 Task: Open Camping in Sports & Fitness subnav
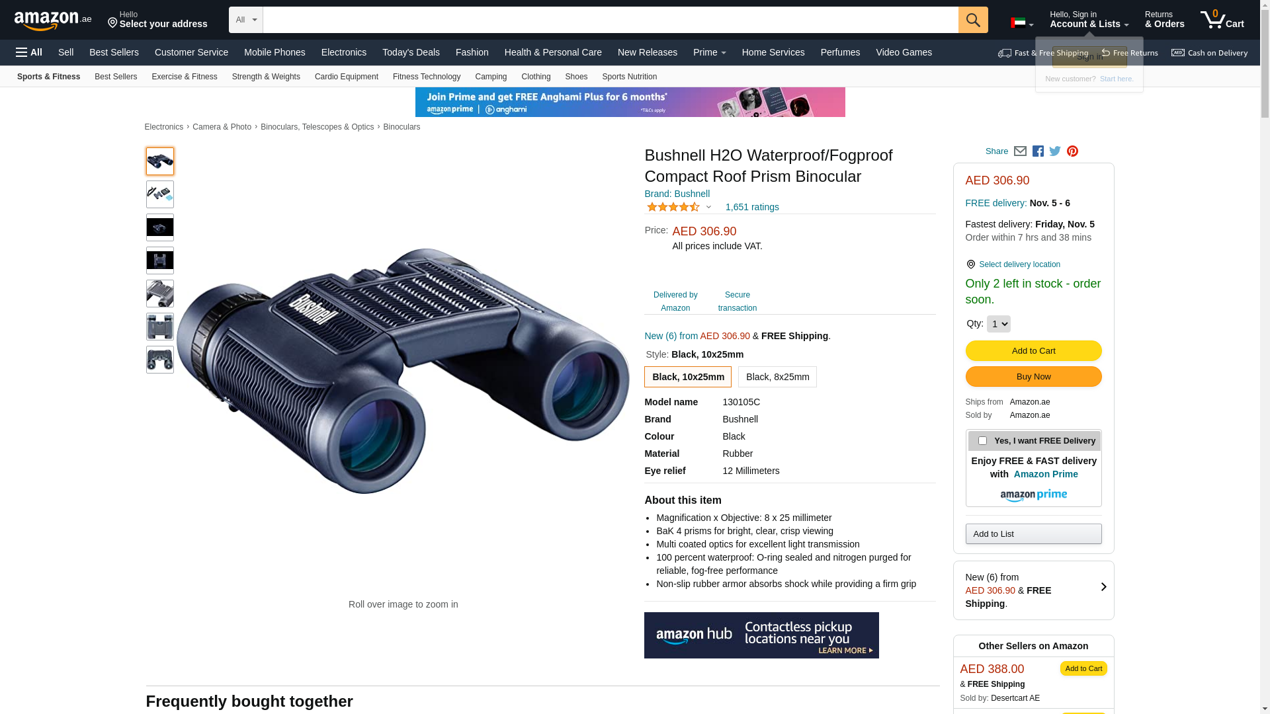tap(491, 77)
